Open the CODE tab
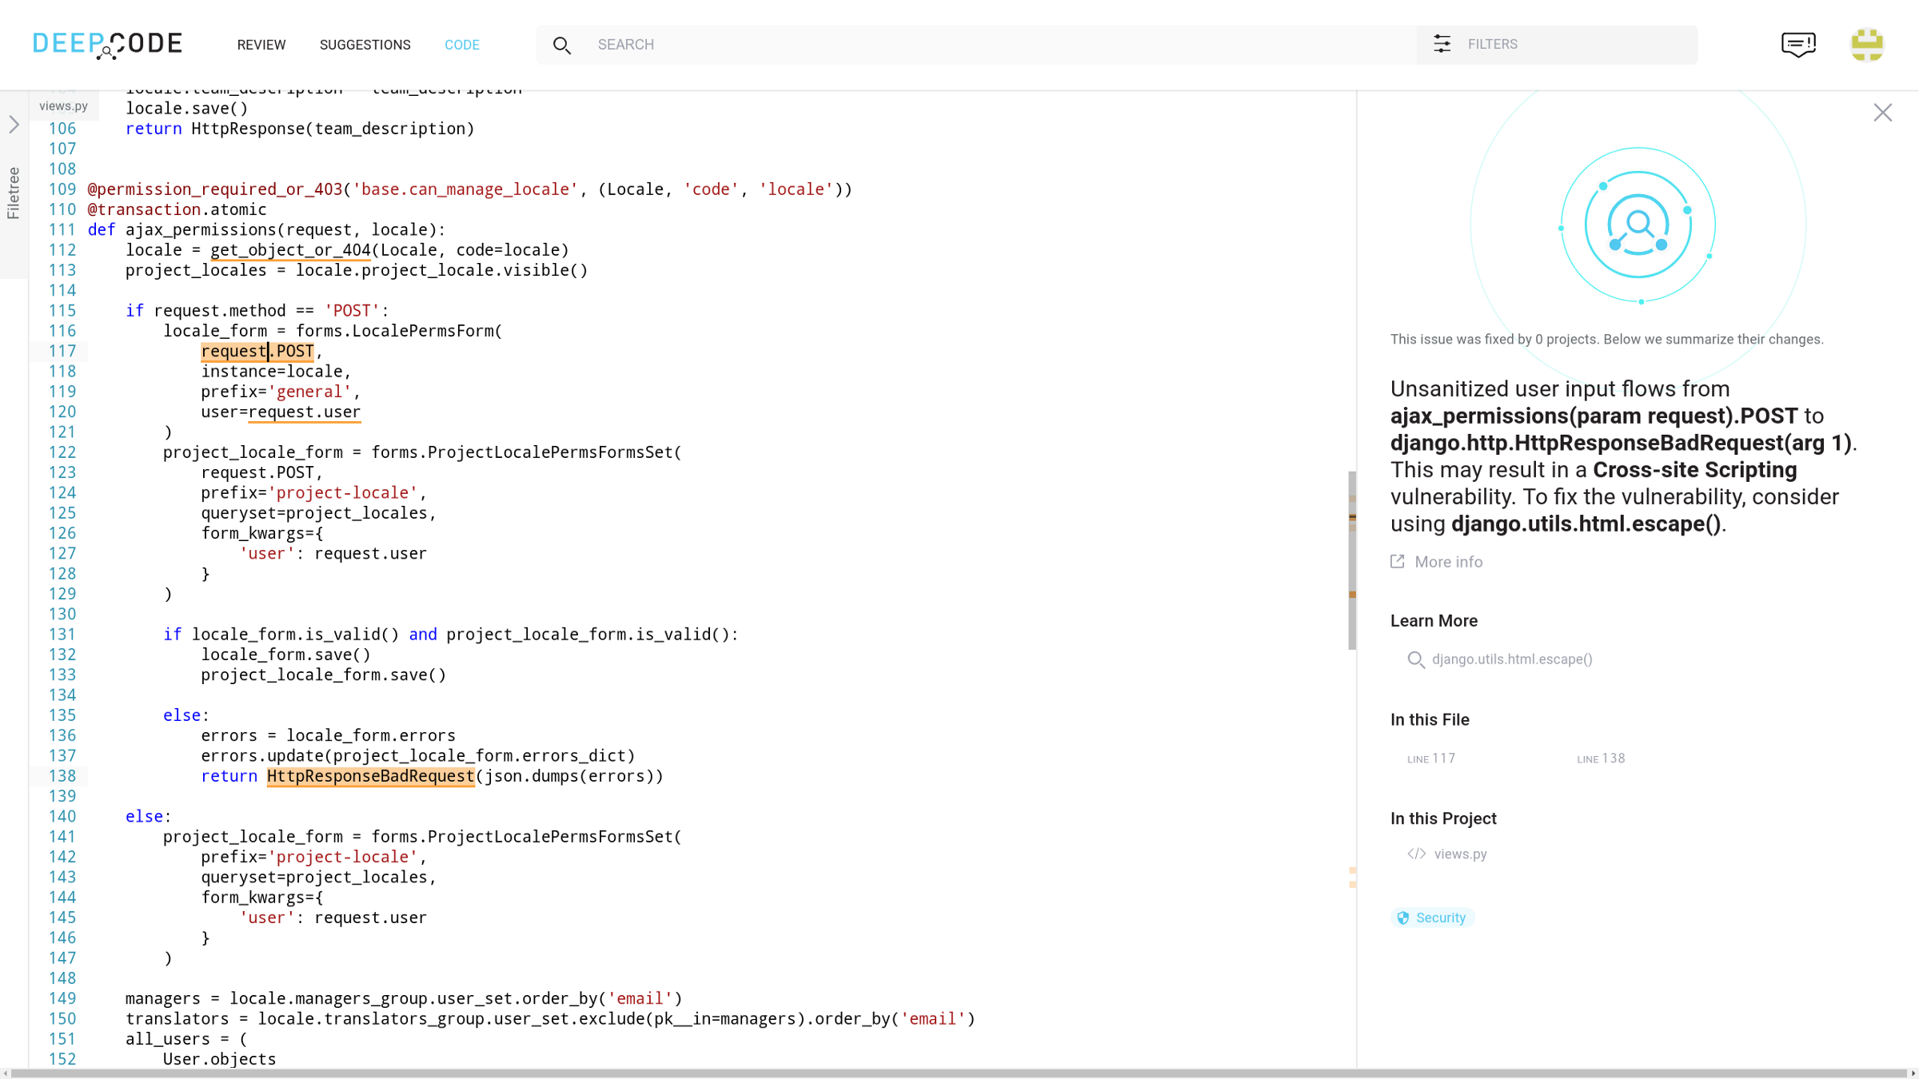1919x1079 pixels. [462, 45]
